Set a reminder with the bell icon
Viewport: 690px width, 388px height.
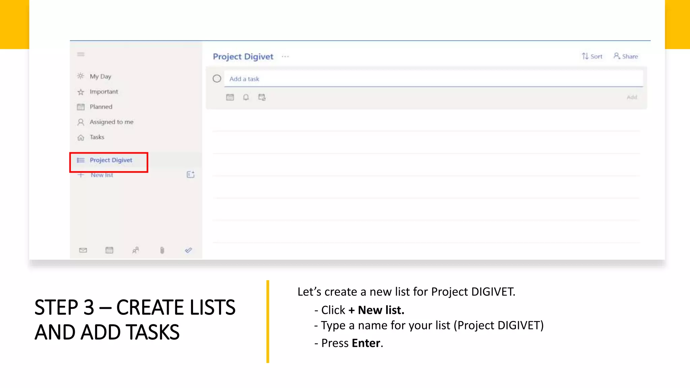tap(246, 97)
